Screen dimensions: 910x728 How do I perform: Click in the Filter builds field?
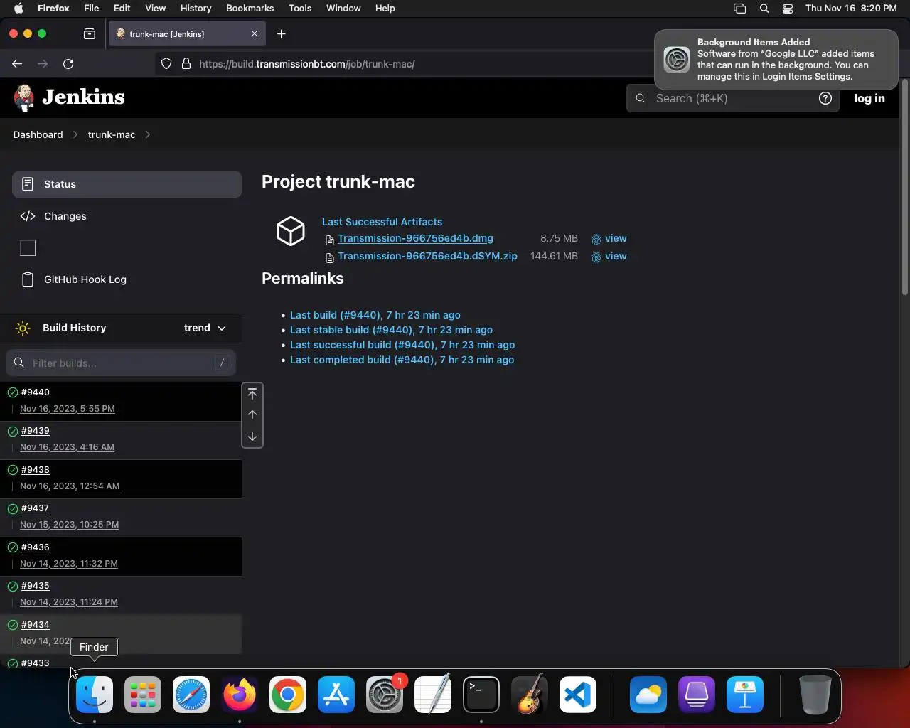tap(121, 363)
